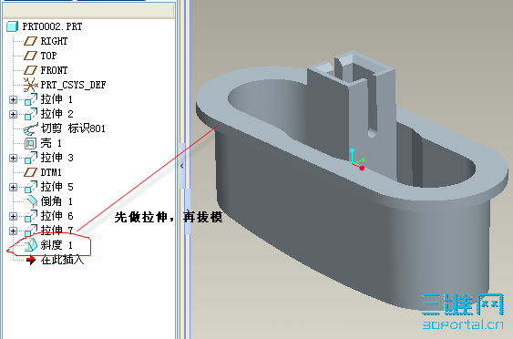This screenshot has width=513, height=339.
Task: Select the DTM1 label
Action: click(51, 172)
